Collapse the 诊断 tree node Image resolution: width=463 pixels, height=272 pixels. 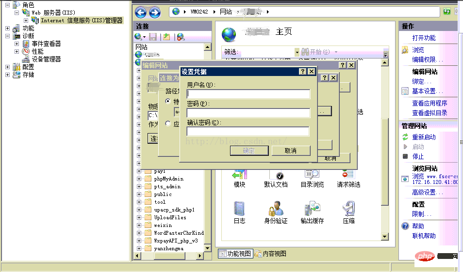pos(7,36)
